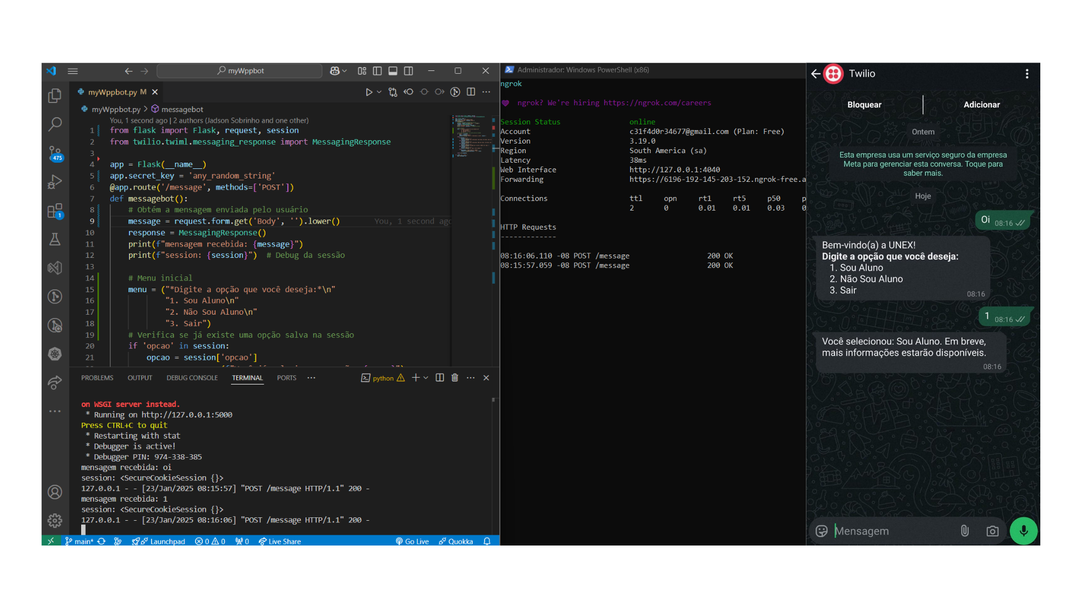Go back from the Twilio chat
1082x608 pixels.
(815, 74)
